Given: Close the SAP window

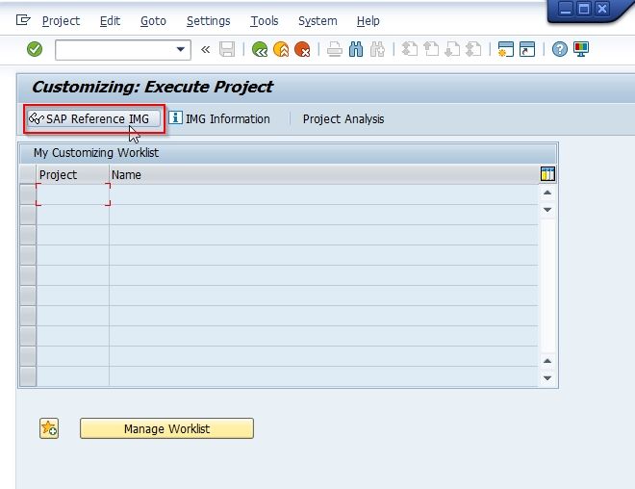Looking at the screenshot, I should (602, 9).
